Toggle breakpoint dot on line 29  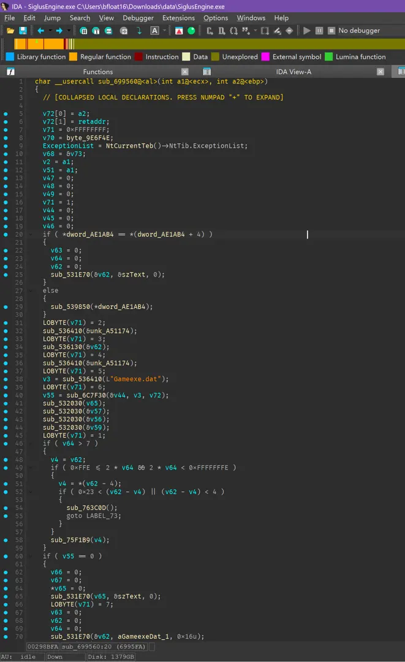[x=6, y=307]
